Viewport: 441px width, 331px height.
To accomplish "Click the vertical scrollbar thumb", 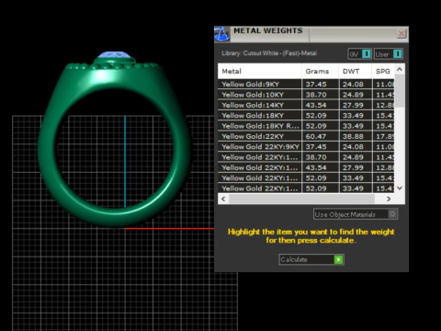I will click(400, 91).
